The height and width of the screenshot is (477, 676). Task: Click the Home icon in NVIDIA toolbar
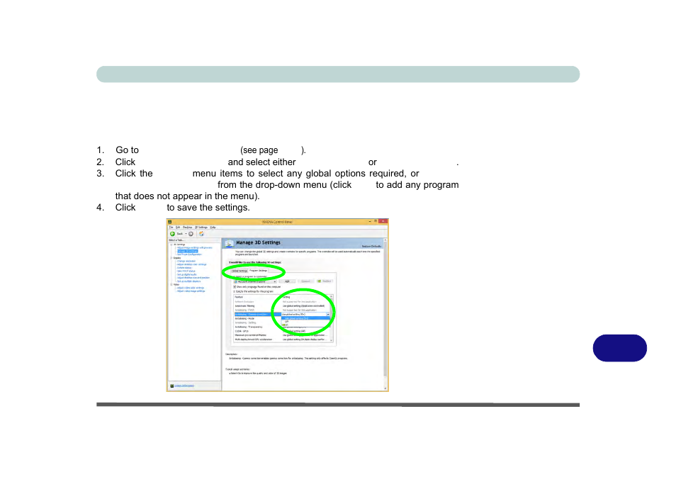201,234
